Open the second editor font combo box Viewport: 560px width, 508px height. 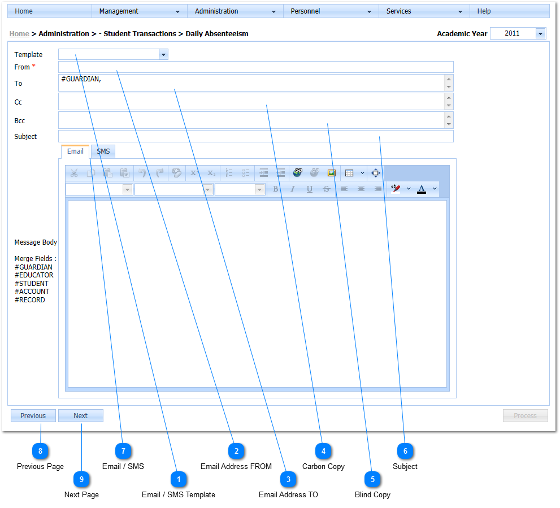[173, 189]
